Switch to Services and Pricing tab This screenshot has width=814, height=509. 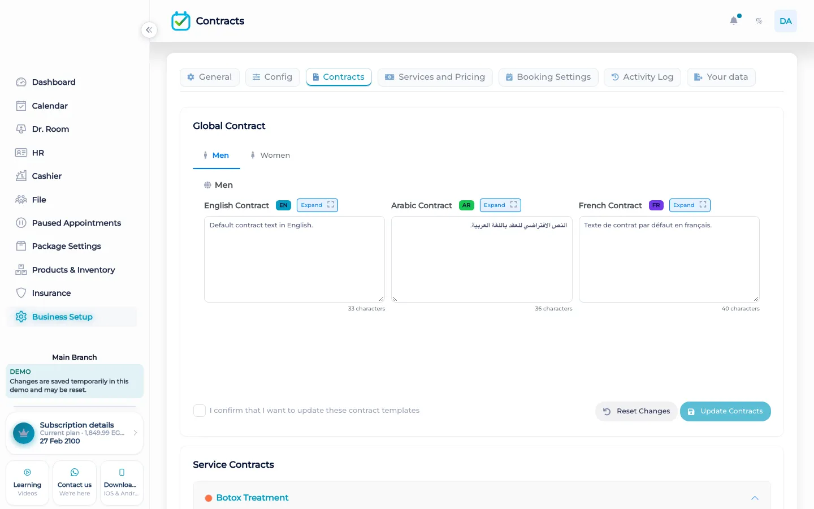435,77
